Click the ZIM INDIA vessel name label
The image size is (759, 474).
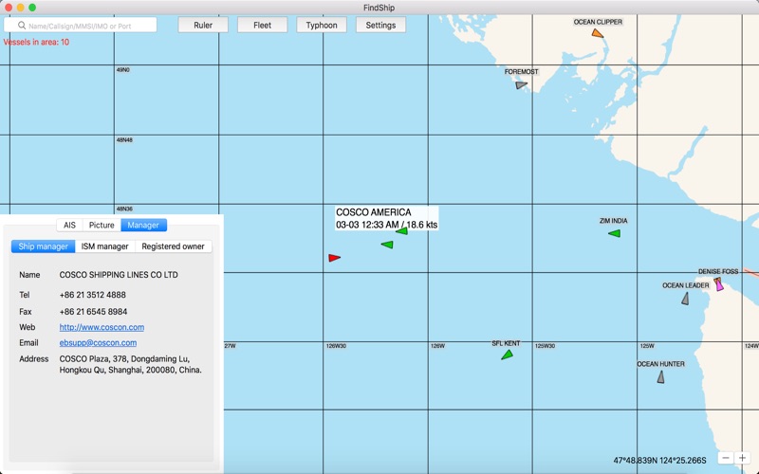[x=613, y=221]
